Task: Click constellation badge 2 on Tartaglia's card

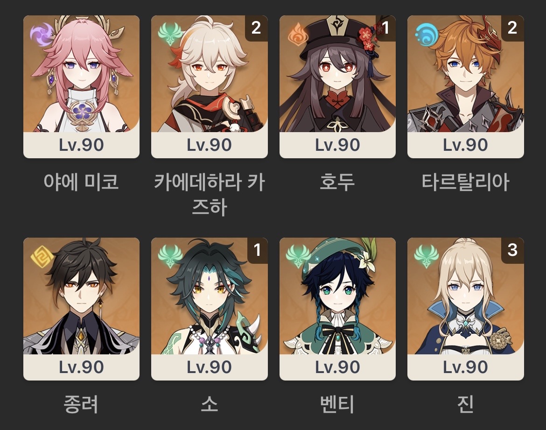Action: 512,28
